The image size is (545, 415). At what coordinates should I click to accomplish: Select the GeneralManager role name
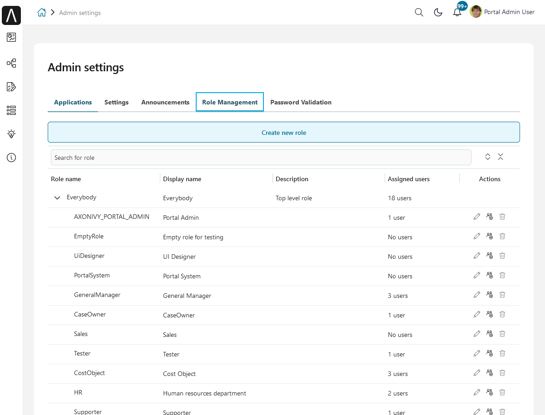(x=97, y=295)
